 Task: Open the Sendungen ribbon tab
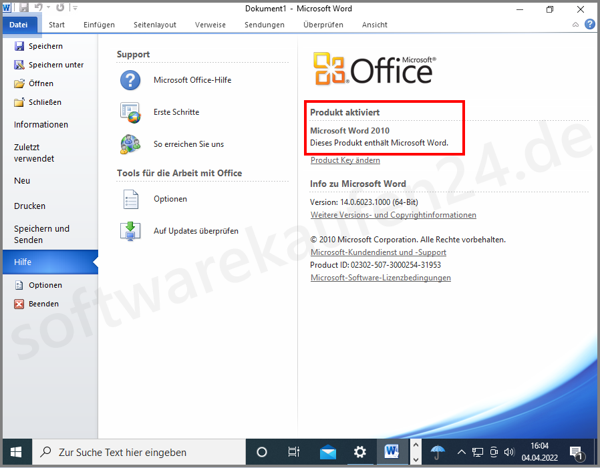pos(265,25)
